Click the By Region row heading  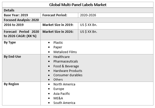[x=11, y=84]
